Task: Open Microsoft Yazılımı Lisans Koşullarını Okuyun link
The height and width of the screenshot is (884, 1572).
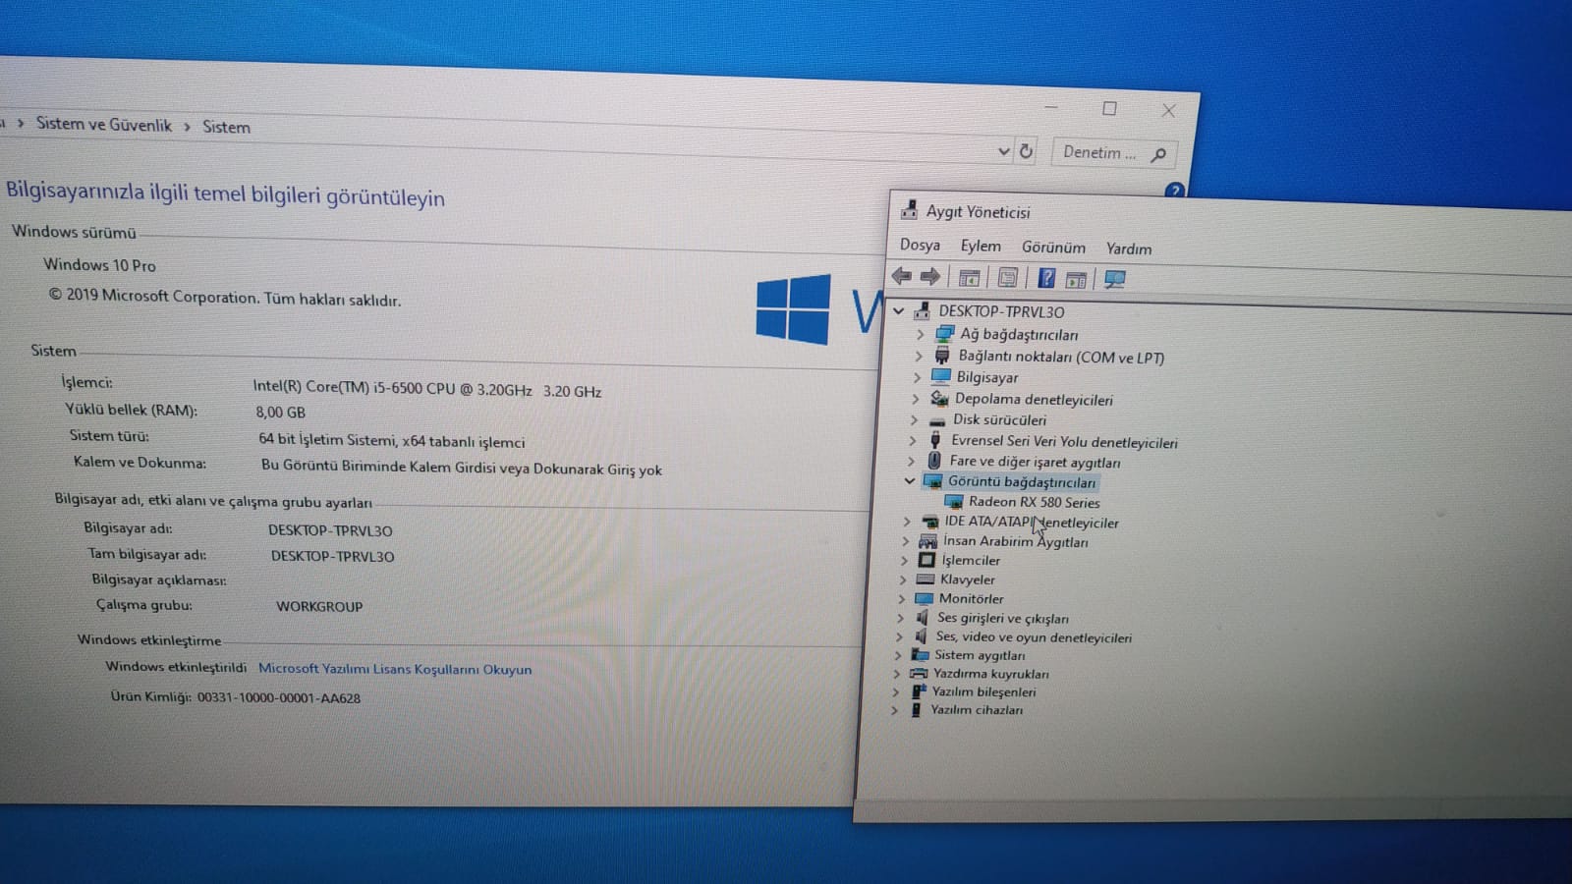Action: (395, 669)
